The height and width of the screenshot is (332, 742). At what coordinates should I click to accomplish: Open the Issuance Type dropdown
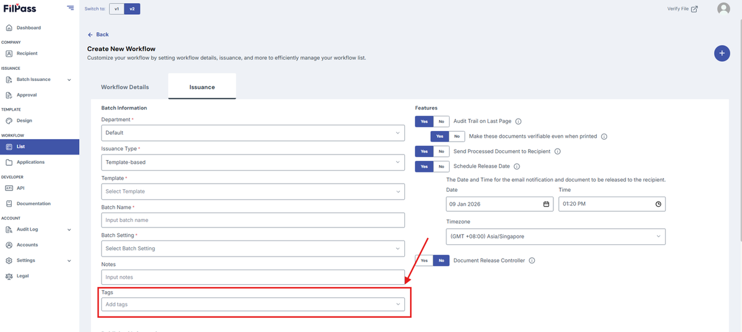pos(253,163)
